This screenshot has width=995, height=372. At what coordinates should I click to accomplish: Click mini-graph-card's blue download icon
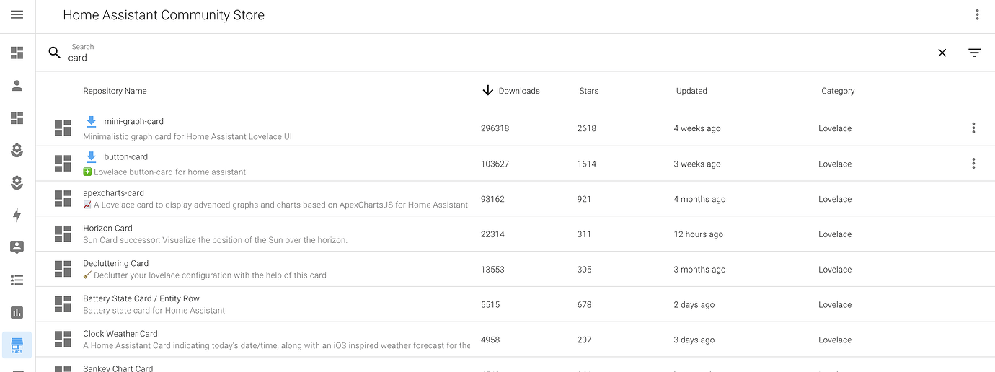[x=92, y=122]
